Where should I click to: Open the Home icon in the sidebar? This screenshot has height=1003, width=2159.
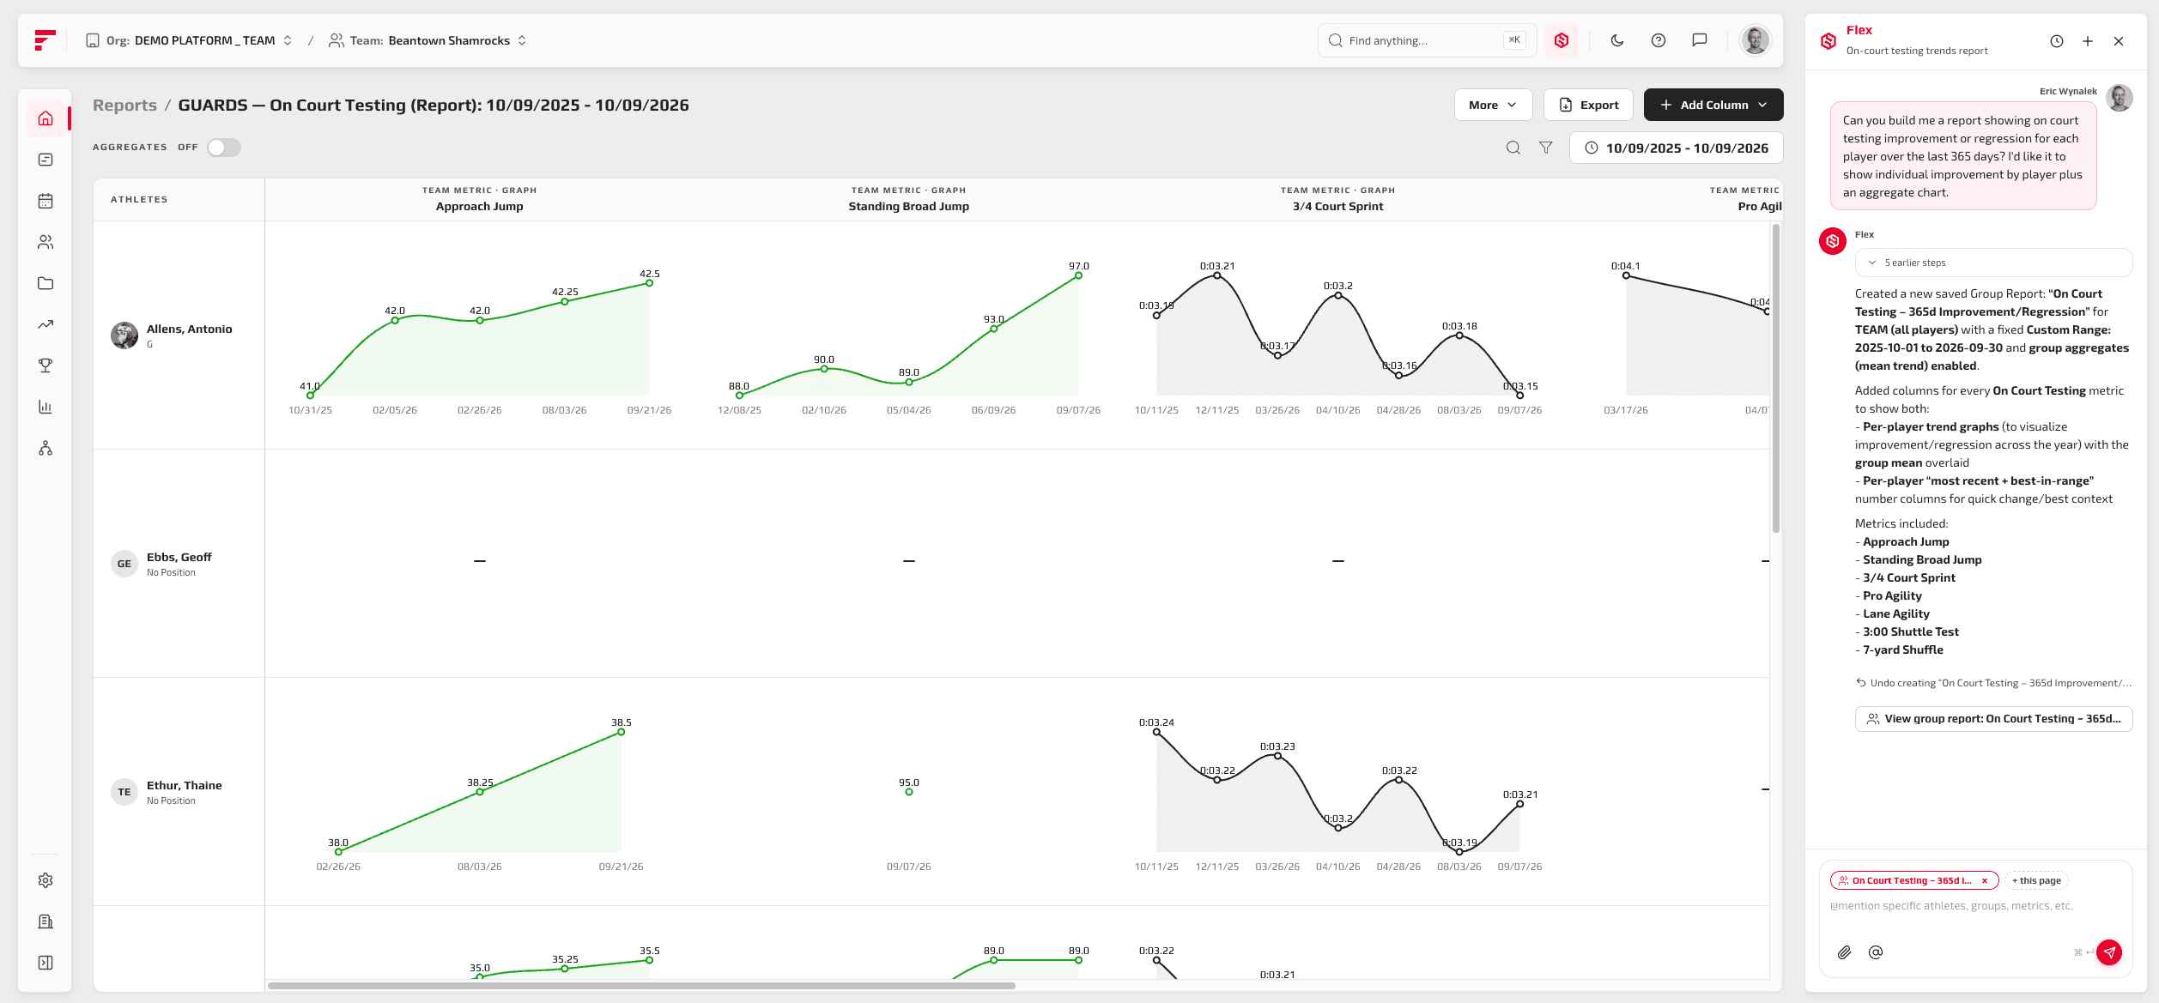click(x=45, y=118)
